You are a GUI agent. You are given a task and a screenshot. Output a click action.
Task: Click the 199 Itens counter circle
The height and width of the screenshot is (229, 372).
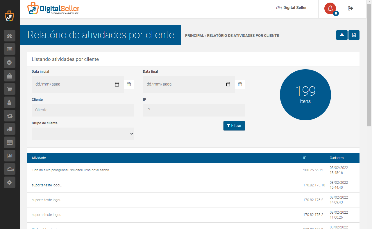click(305, 95)
